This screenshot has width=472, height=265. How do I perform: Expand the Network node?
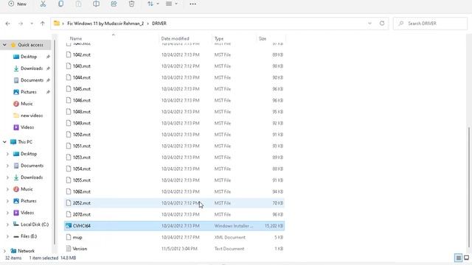4,250
